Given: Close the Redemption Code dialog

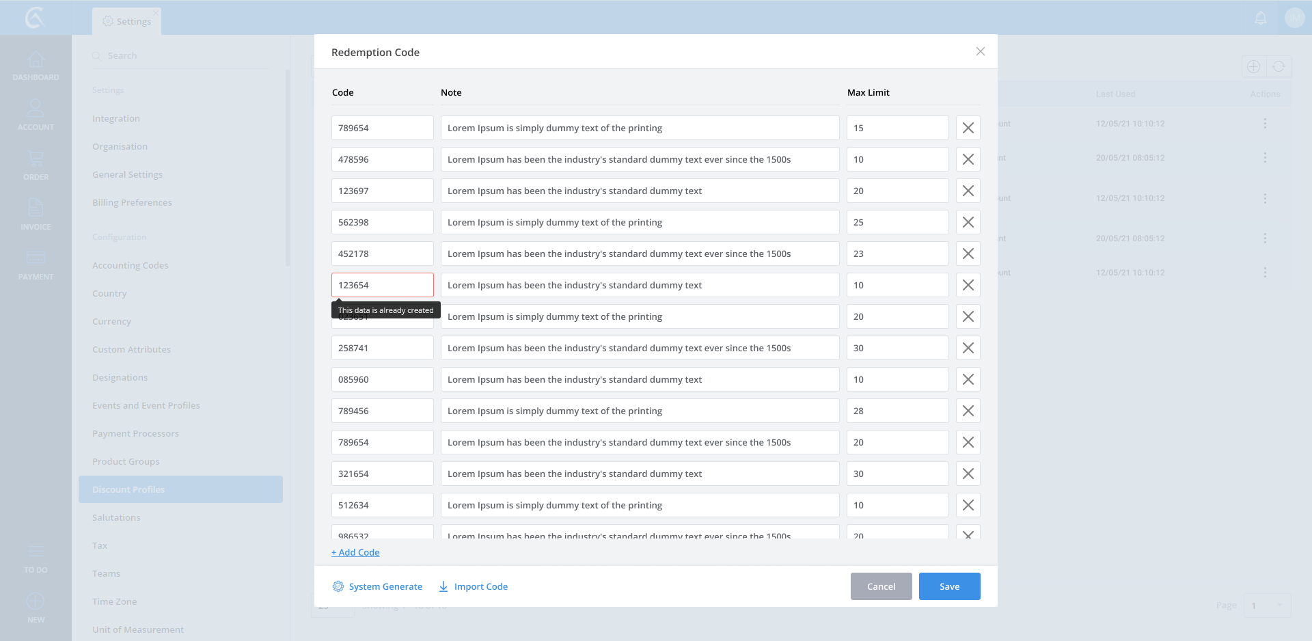Looking at the screenshot, I should tap(980, 52).
